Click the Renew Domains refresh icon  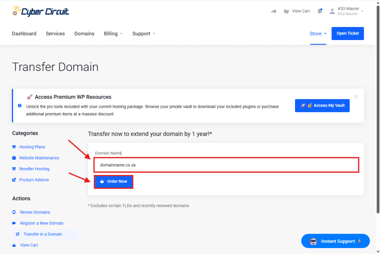coord(14,212)
